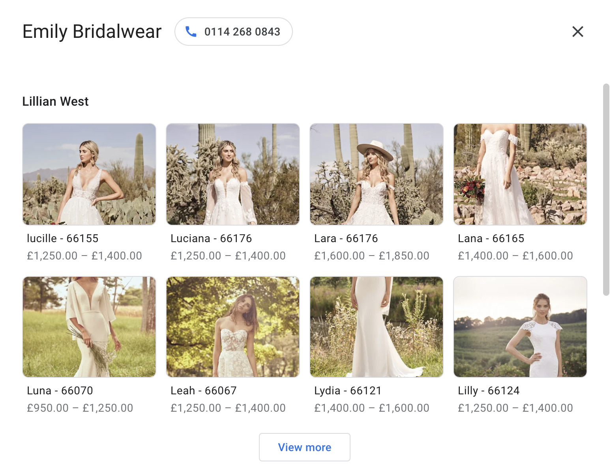
Task: Open the Lara - 66176 dress photo
Action: point(377,174)
